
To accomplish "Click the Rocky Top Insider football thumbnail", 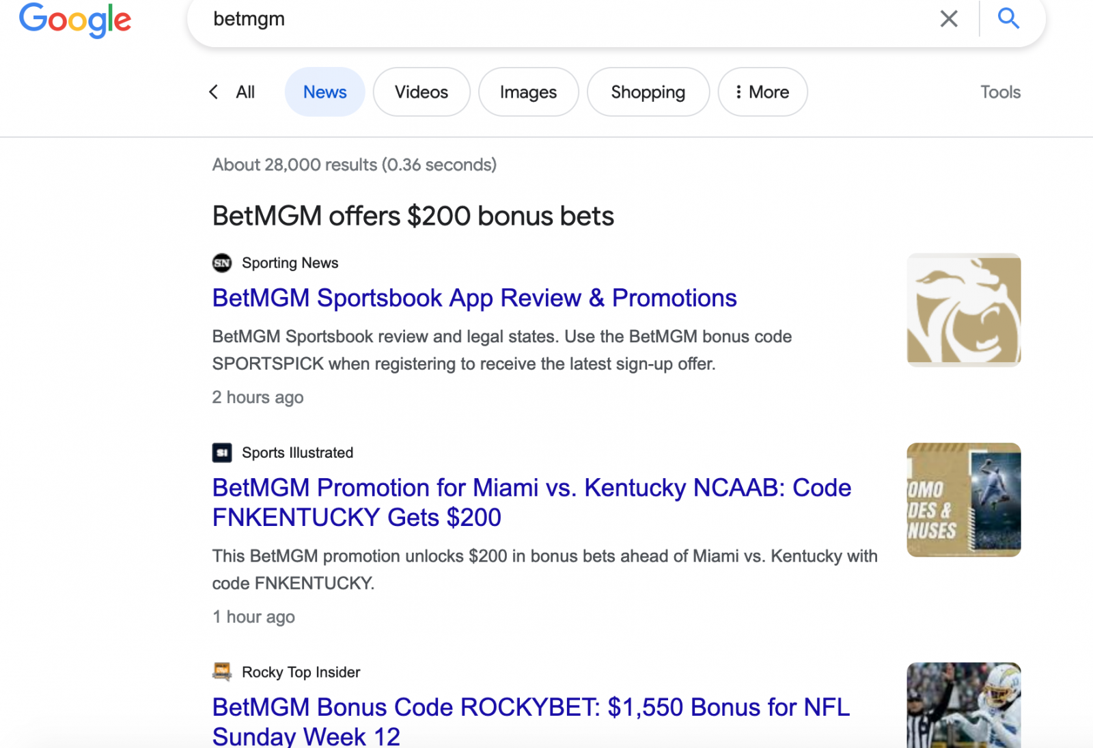I will (x=964, y=705).
